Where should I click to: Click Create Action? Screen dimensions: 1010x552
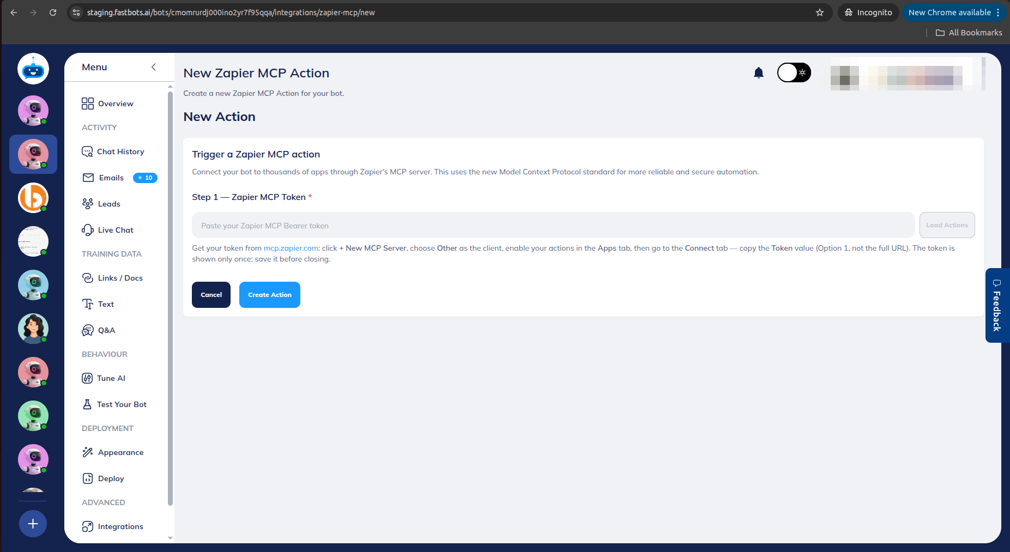coord(270,295)
